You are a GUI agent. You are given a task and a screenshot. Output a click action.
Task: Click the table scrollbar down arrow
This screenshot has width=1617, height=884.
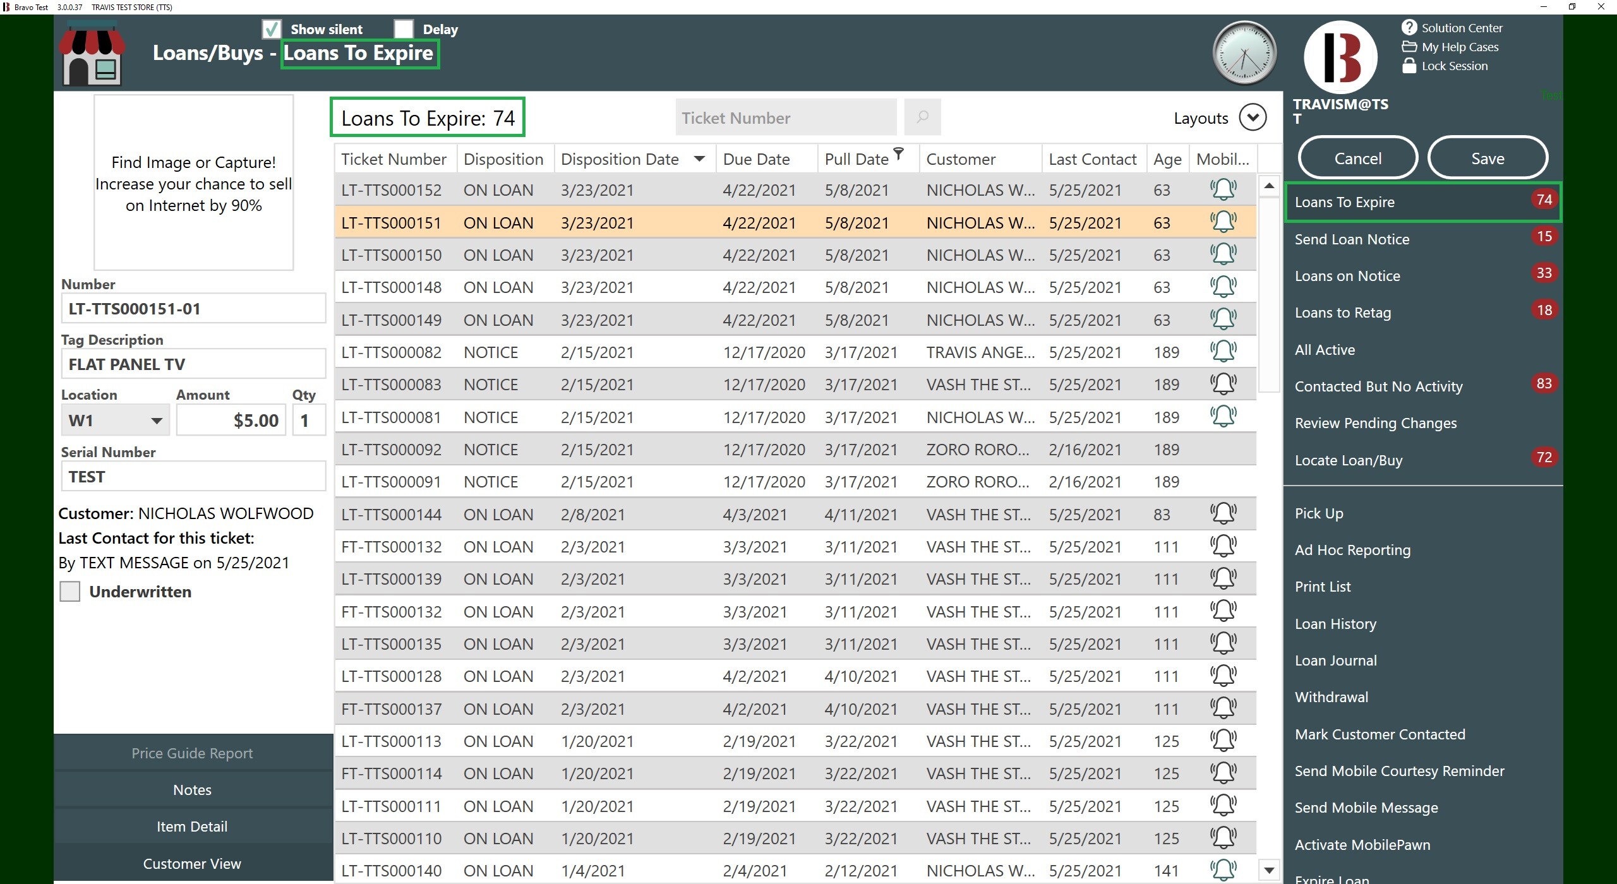(1269, 870)
